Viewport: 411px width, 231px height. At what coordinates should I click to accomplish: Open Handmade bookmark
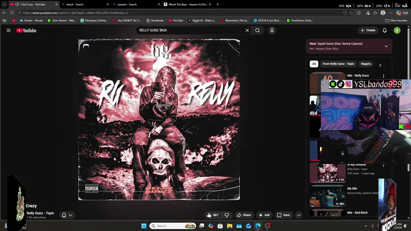[155, 21]
